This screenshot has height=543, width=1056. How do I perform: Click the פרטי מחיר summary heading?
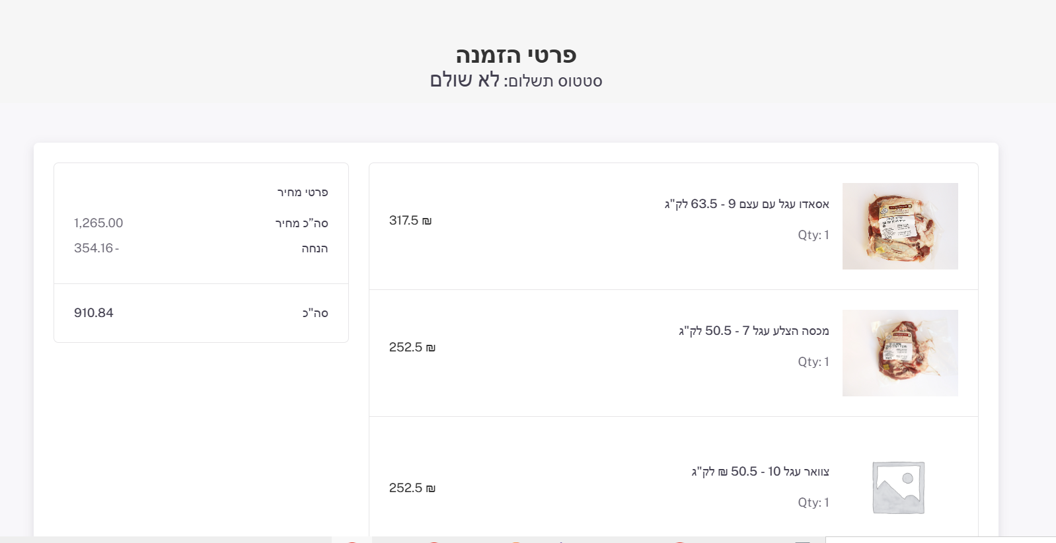click(x=303, y=192)
